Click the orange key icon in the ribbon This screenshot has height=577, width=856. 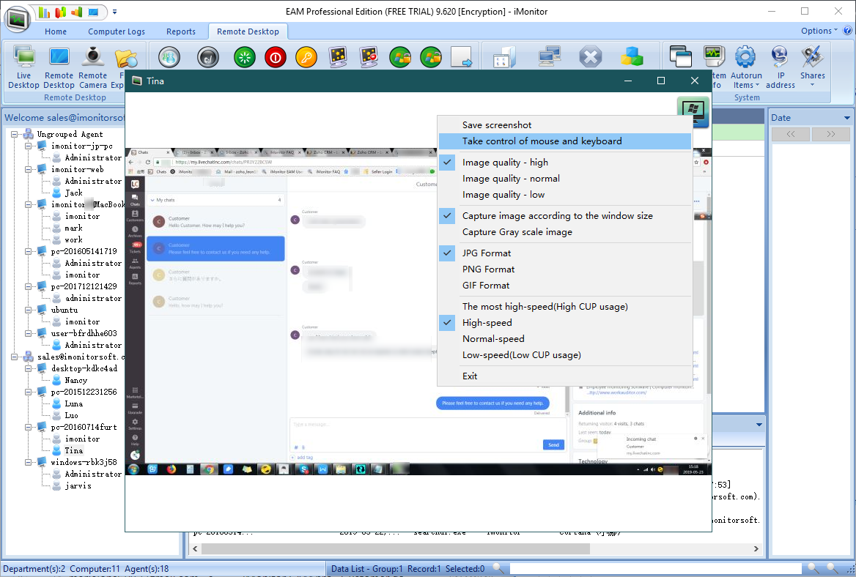point(306,57)
